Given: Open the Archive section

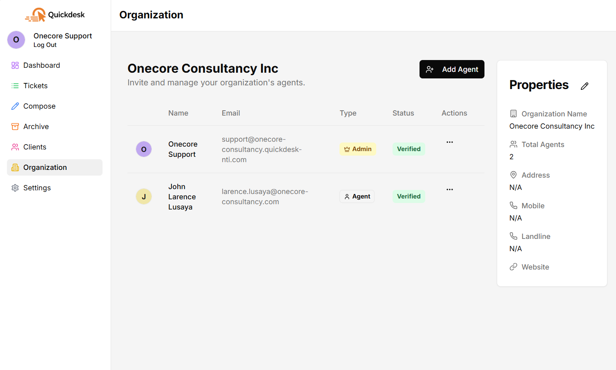Looking at the screenshot, I should pyautogui.click(x=36, y=126).
